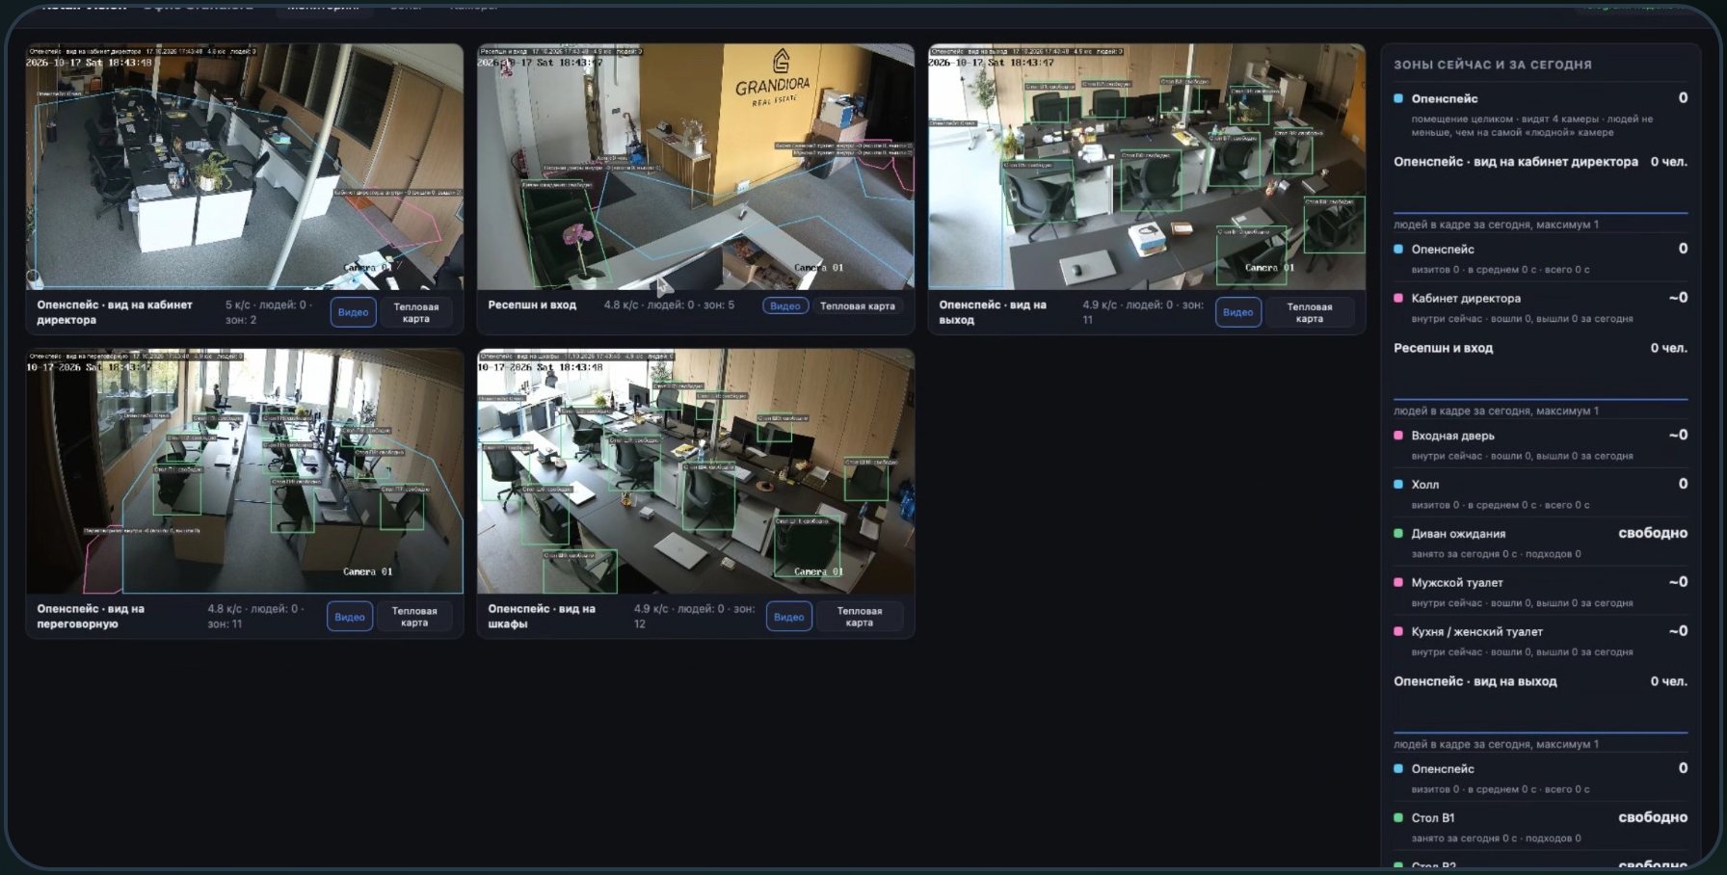The image size is (1727, 875).
Task: Open Тепловая карта for the кабинет директора camera
Action: click(416, 312)
